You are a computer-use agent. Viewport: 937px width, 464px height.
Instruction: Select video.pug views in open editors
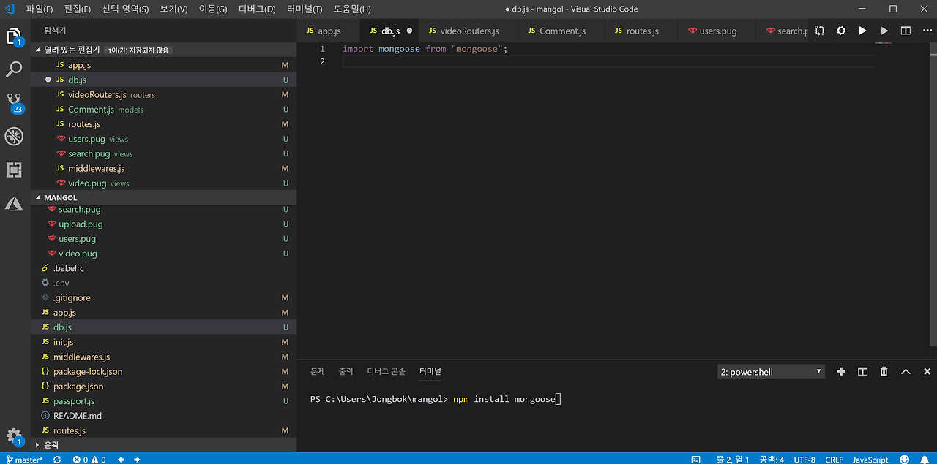pos(164,183)
